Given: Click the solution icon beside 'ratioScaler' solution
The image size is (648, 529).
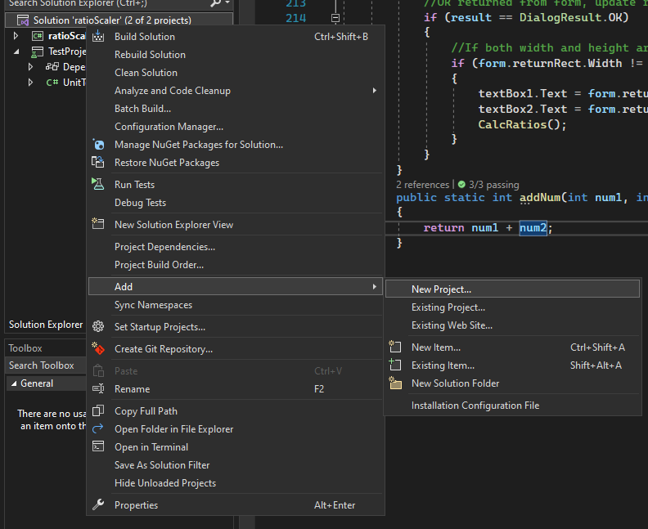Looking at the screenshot, I should [x=23, y=20].
